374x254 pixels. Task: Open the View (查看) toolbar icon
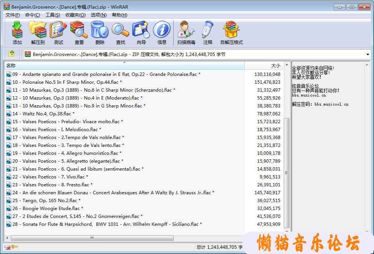click(79, 32)
